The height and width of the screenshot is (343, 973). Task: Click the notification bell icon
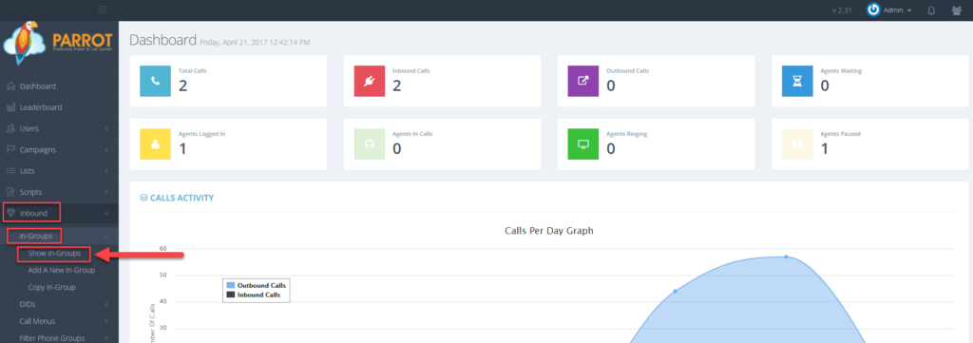(931, 10)
